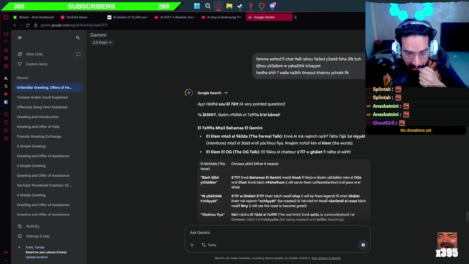Expand Google Search chevron
The width and height of the screenshot is (469, 264).
click(x=226, y=93)
